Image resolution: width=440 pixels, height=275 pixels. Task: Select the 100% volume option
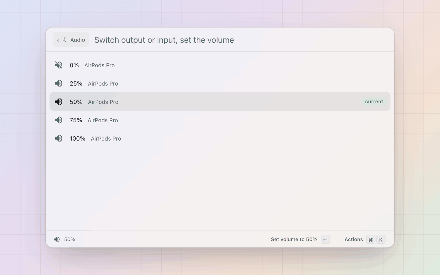click(220, 138)
